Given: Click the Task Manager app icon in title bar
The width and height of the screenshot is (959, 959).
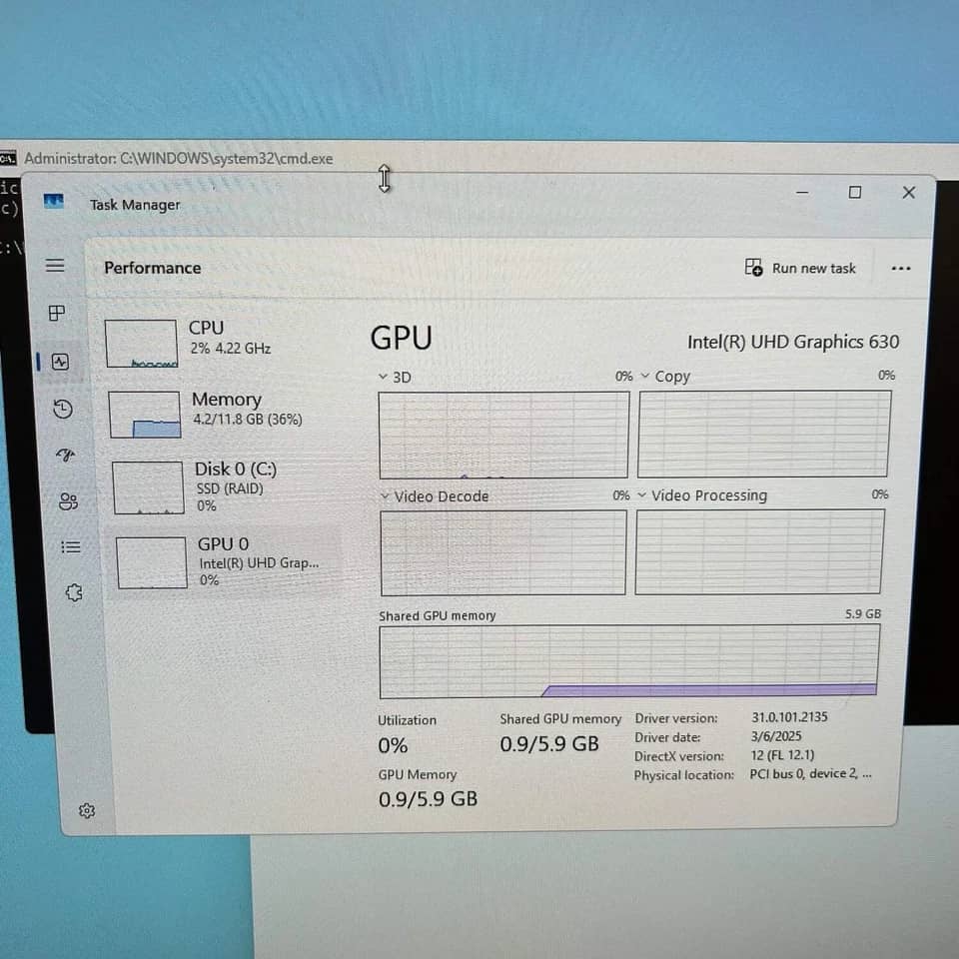Looking at the screenshot, I should (x=54, y=201).
